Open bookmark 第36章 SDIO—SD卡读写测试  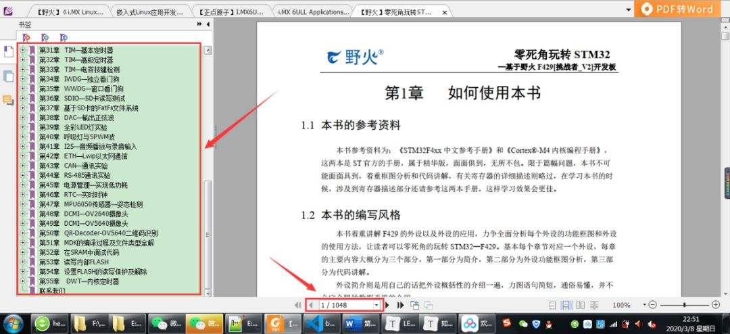click(82, 98)
